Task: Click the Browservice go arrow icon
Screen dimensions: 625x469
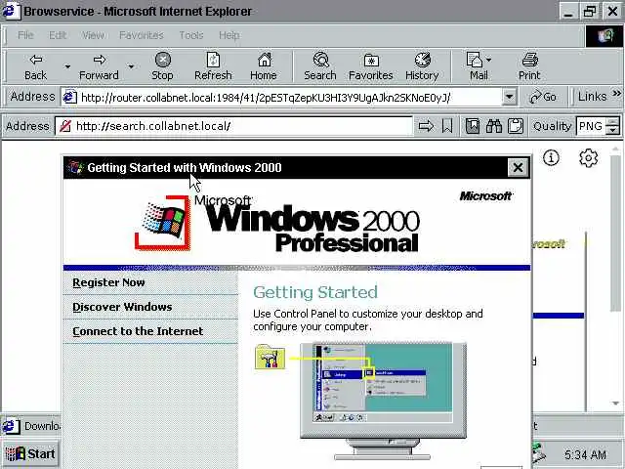Action: point(426,126)
